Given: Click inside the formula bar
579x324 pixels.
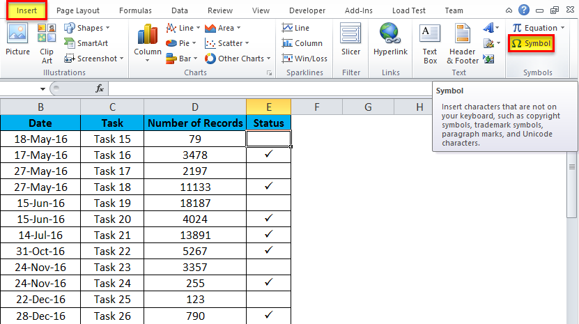Looking at the screenshot, I should click(x=279, y=89).
